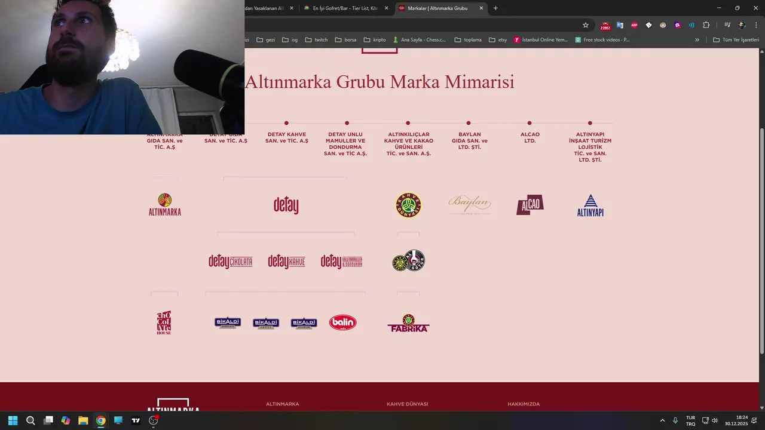Click the Alcao brand logo
This screenshot has width=765, height=430.
pos(530,205)
